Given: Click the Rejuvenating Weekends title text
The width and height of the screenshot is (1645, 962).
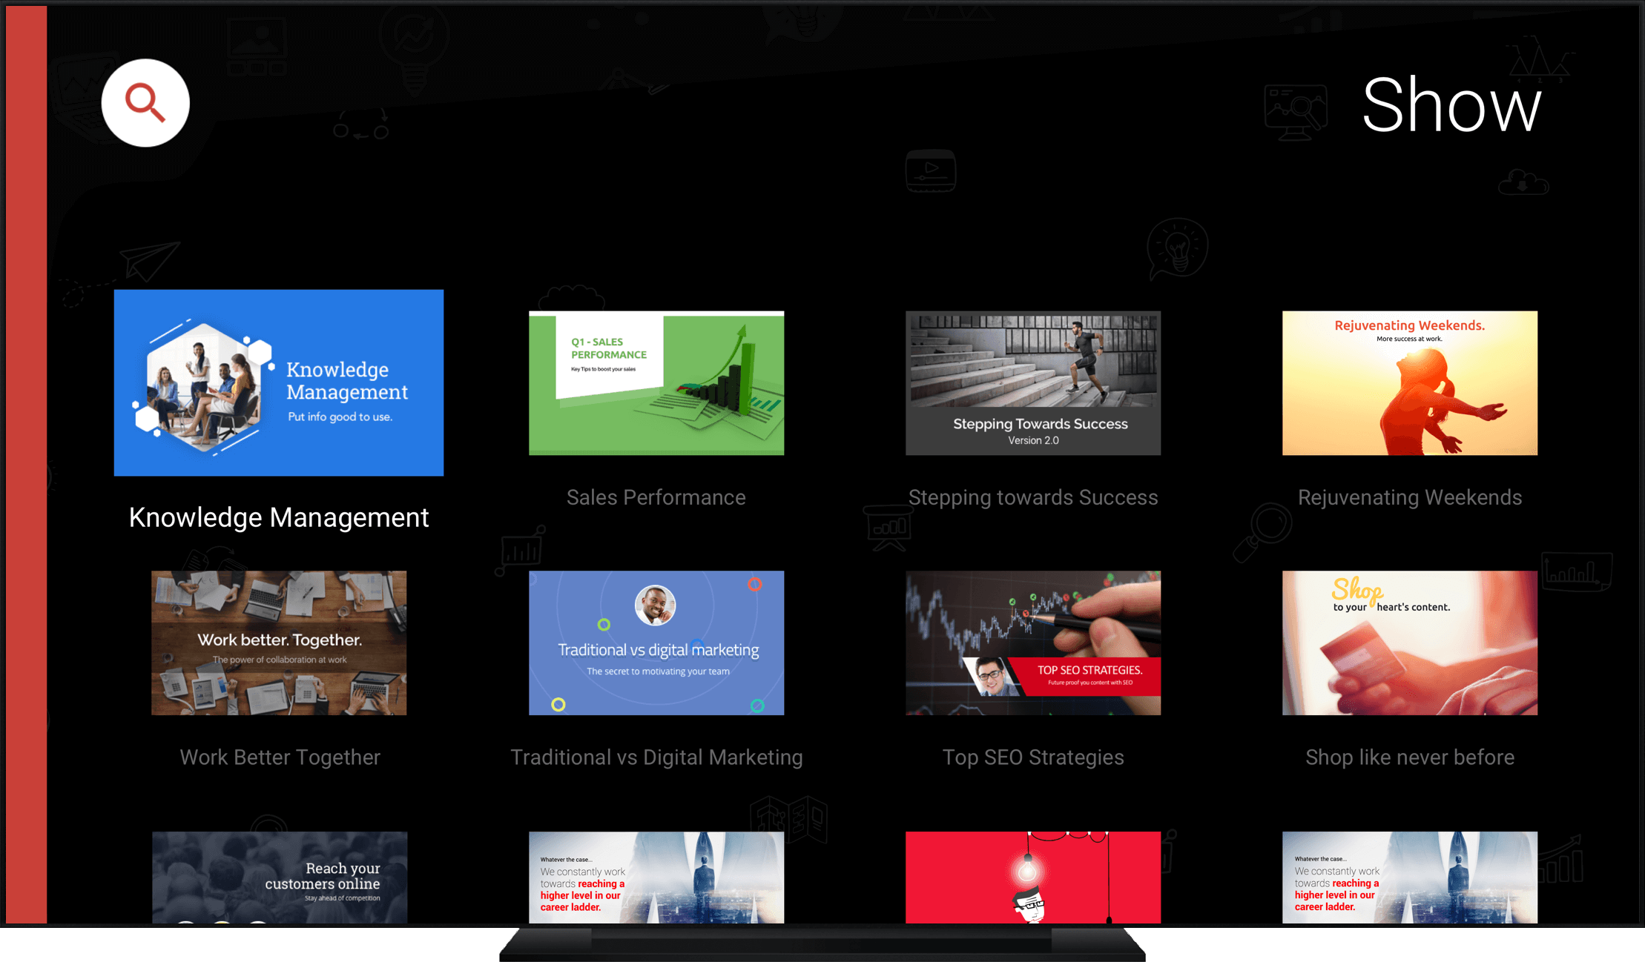Looking at the screenshot, I should [x=1410, y=497].
